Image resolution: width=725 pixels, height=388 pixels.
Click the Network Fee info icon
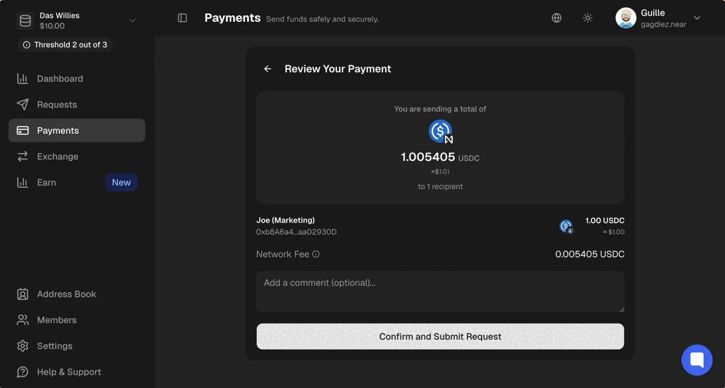coord(316,254)
